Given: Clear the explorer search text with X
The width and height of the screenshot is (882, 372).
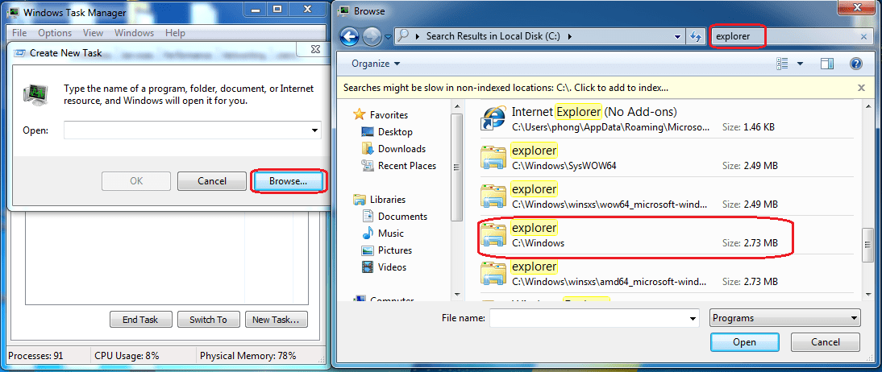Looking at the screenshot, I should 864,37.
